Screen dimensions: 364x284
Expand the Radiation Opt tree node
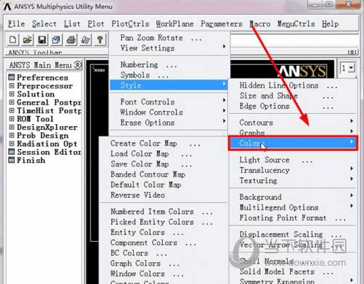point(12,144)
